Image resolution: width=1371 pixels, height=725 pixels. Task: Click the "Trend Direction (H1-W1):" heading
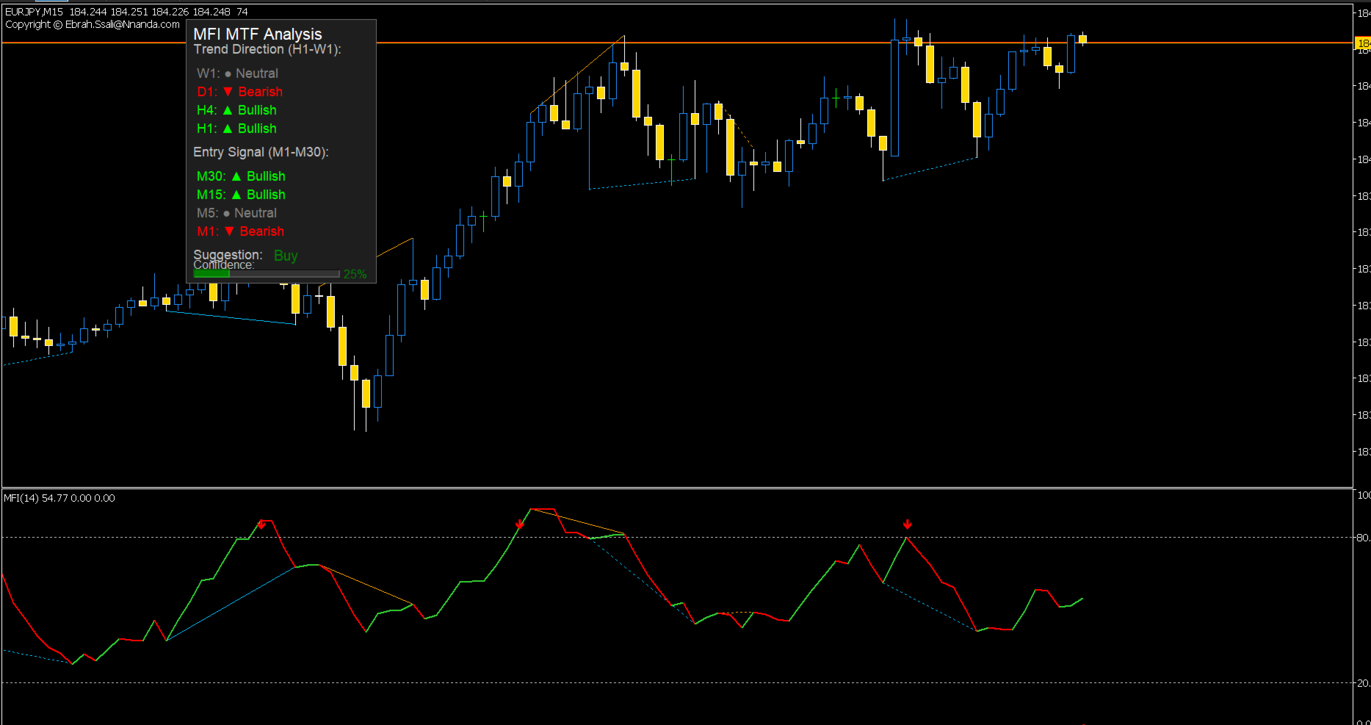tap(267, 49)
